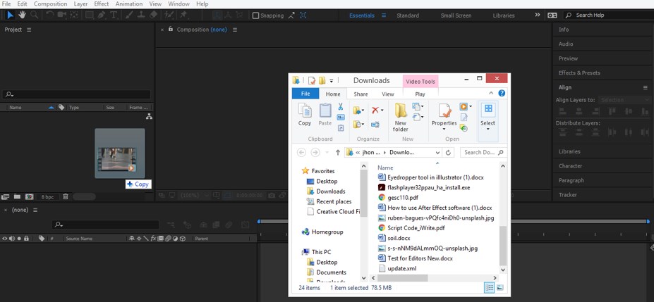Toggle the lock column icon in timeline

click(x=26, y=239)
